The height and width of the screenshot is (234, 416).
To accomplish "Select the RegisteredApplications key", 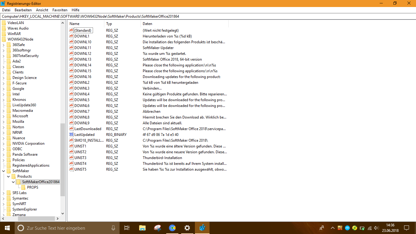I will coord(31,165).
